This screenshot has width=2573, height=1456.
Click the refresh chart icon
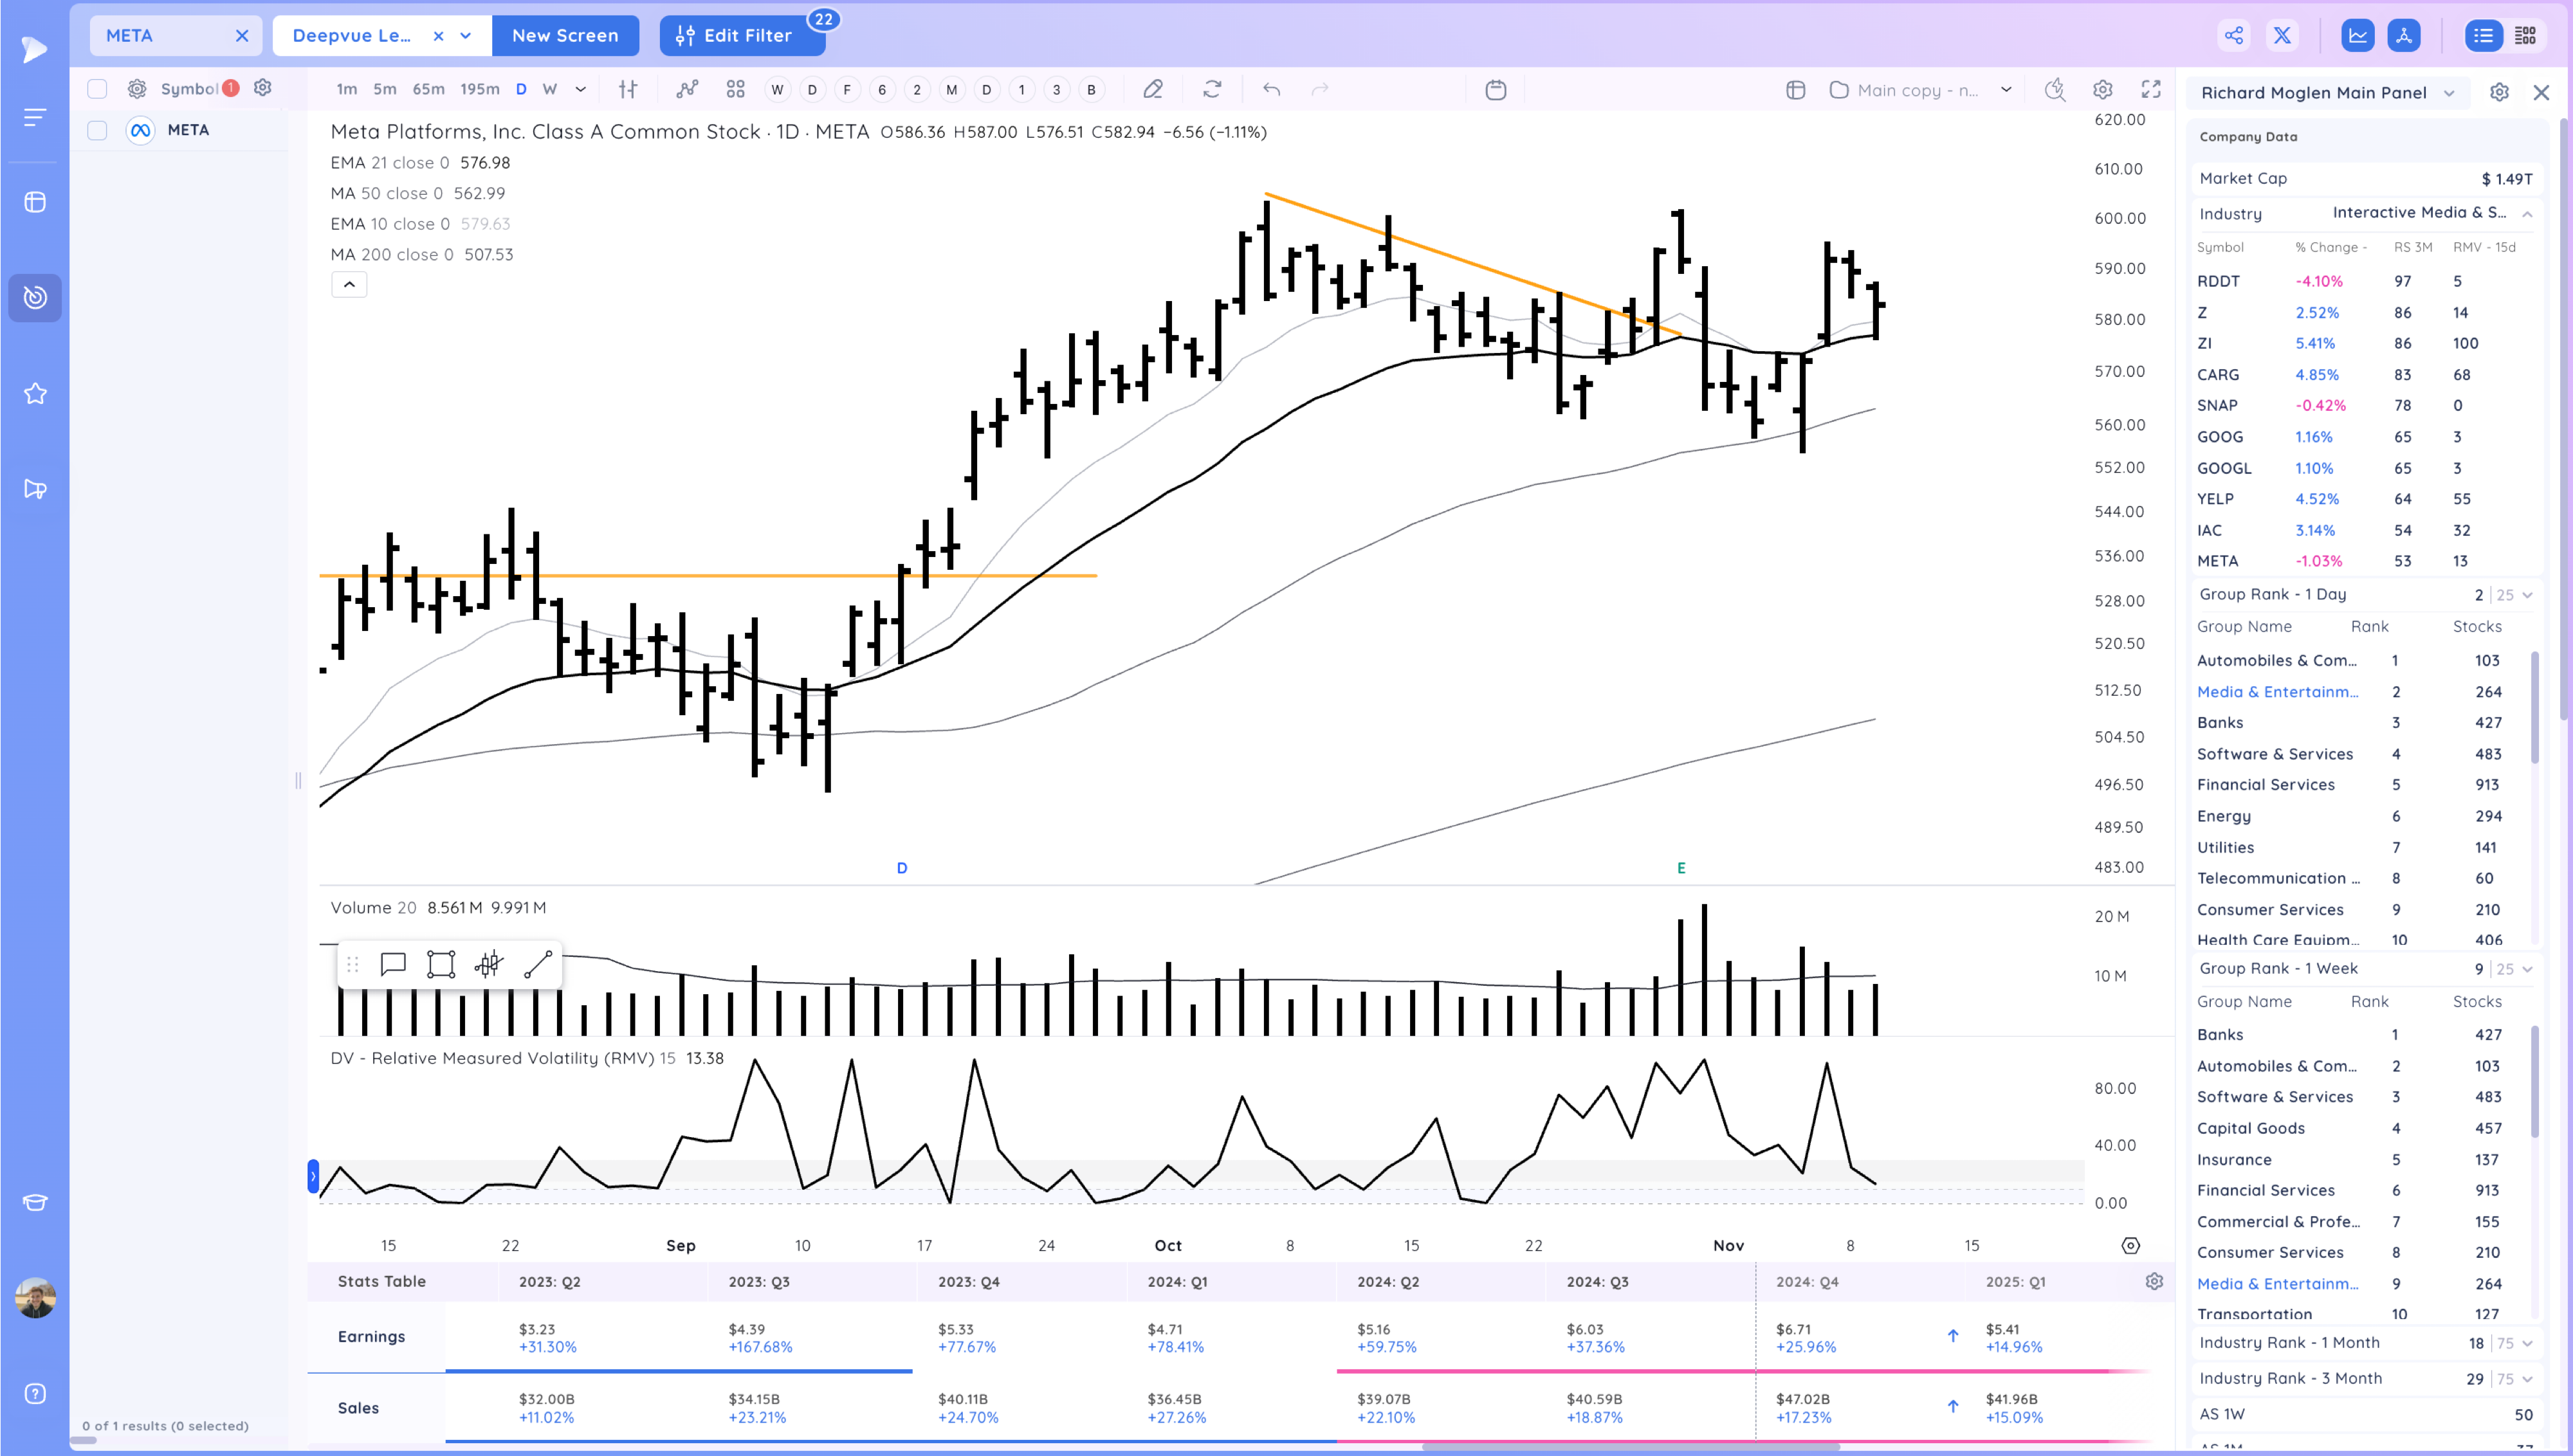[1212, 90]
